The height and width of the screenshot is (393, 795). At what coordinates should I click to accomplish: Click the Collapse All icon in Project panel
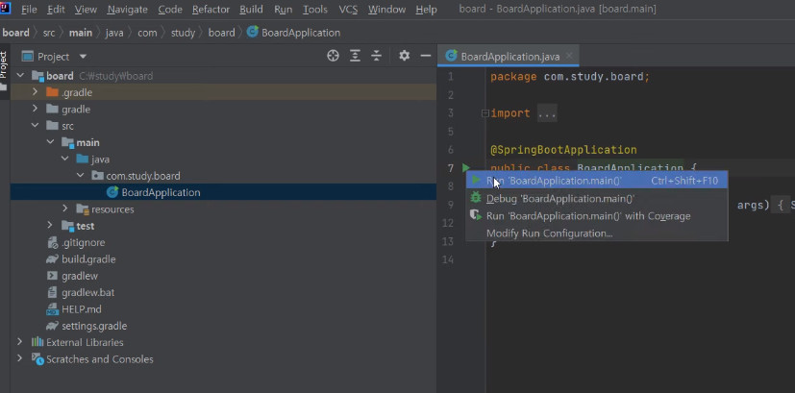pos(376,56)
